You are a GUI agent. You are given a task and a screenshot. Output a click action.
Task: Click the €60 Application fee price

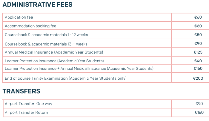point(198,17)
